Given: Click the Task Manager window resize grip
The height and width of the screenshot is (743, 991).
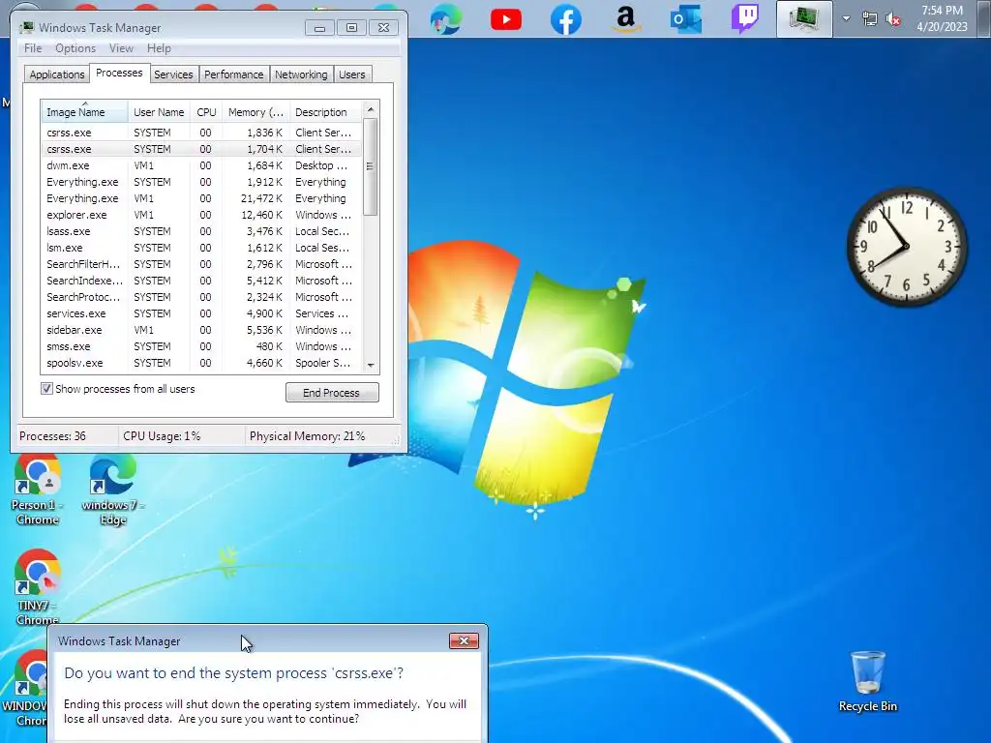Looking at the screenshot, I should point(397,441).
